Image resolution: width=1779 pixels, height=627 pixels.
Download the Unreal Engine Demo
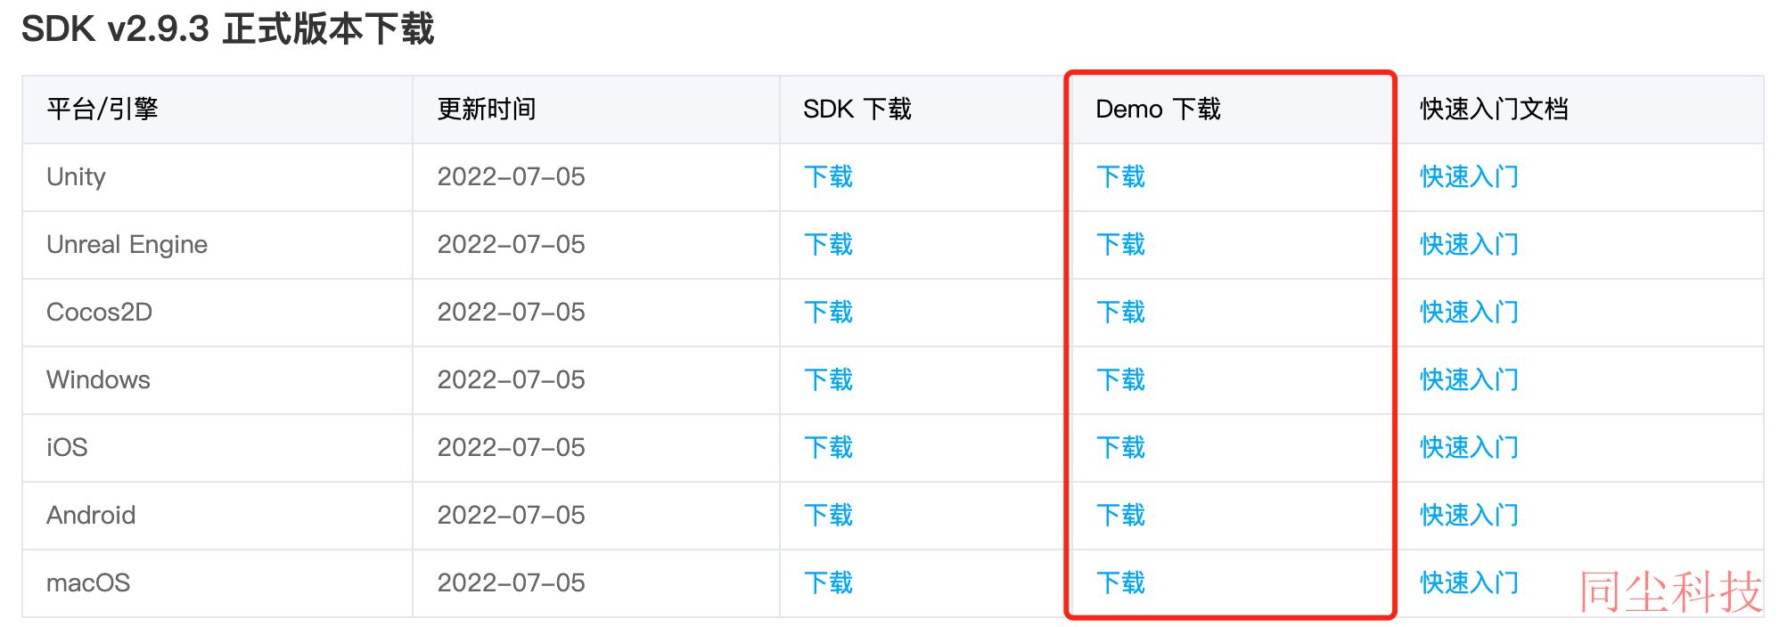click(x=1120, y=244)
